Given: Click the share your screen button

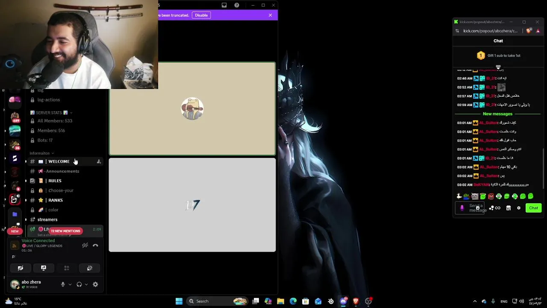Looking at the screenshot, I should pyautogui.click(x=44, y=268).
